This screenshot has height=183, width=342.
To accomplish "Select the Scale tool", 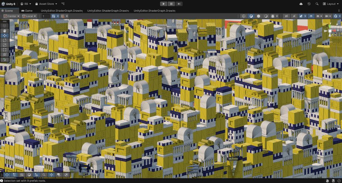I will tap(4, 45).
